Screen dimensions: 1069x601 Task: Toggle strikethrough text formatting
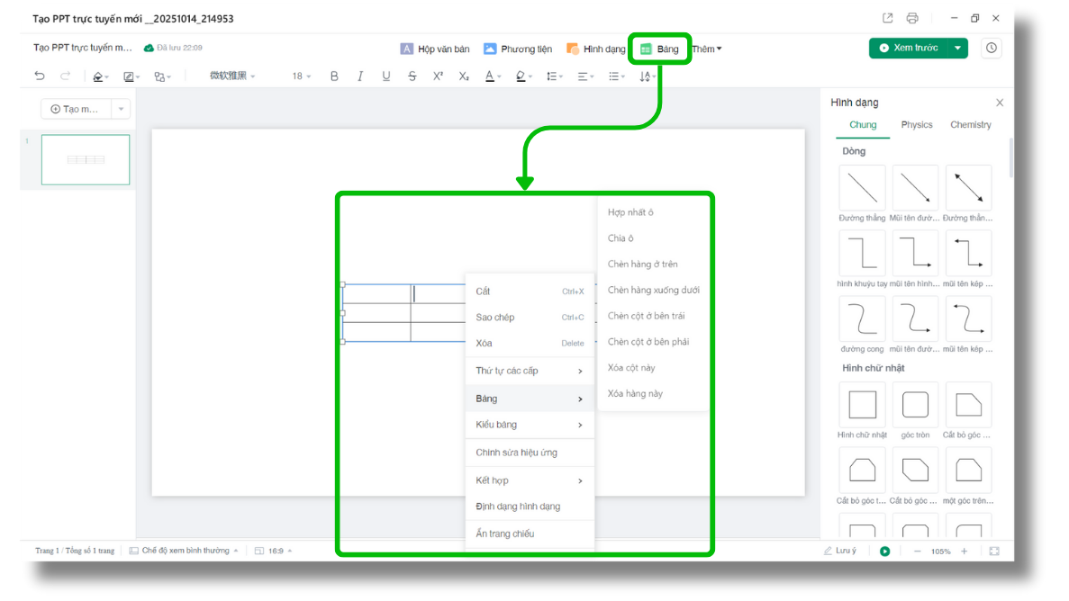412,76
